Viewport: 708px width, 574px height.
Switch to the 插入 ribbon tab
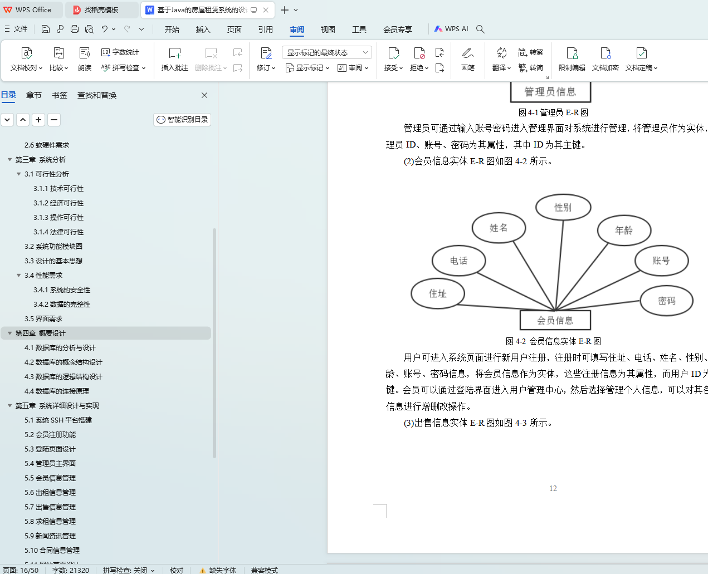pos(203,30)
